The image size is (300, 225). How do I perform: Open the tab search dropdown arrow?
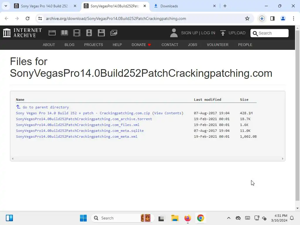point(6,6)
